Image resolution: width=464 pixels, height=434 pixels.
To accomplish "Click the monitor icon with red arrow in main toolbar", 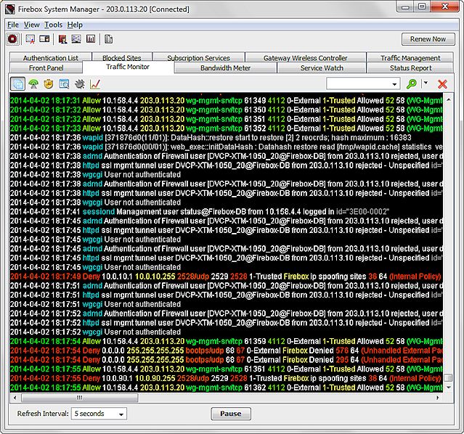I will 30,39.
